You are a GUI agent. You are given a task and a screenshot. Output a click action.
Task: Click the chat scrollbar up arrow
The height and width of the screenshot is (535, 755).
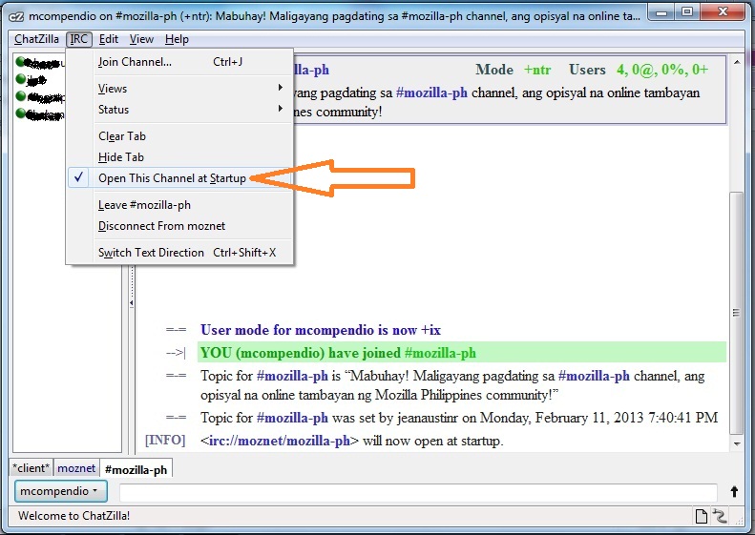pos(737,63)
